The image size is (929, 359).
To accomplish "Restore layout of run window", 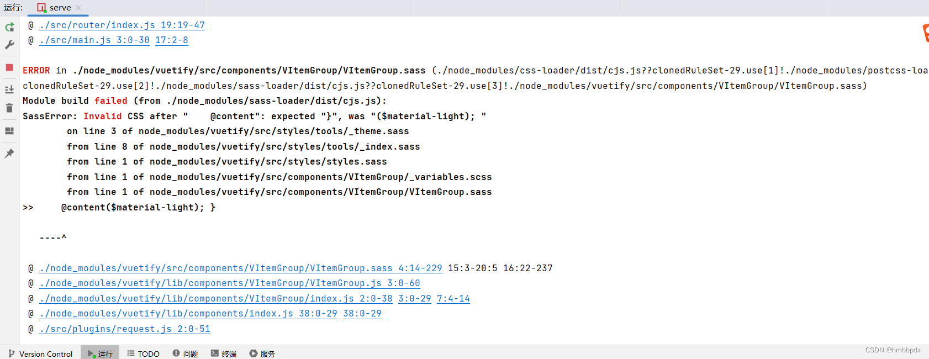I will coord(9,131).
